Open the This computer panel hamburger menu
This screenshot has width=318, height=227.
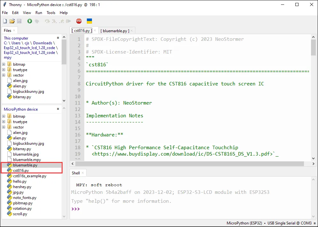[58, 38]
